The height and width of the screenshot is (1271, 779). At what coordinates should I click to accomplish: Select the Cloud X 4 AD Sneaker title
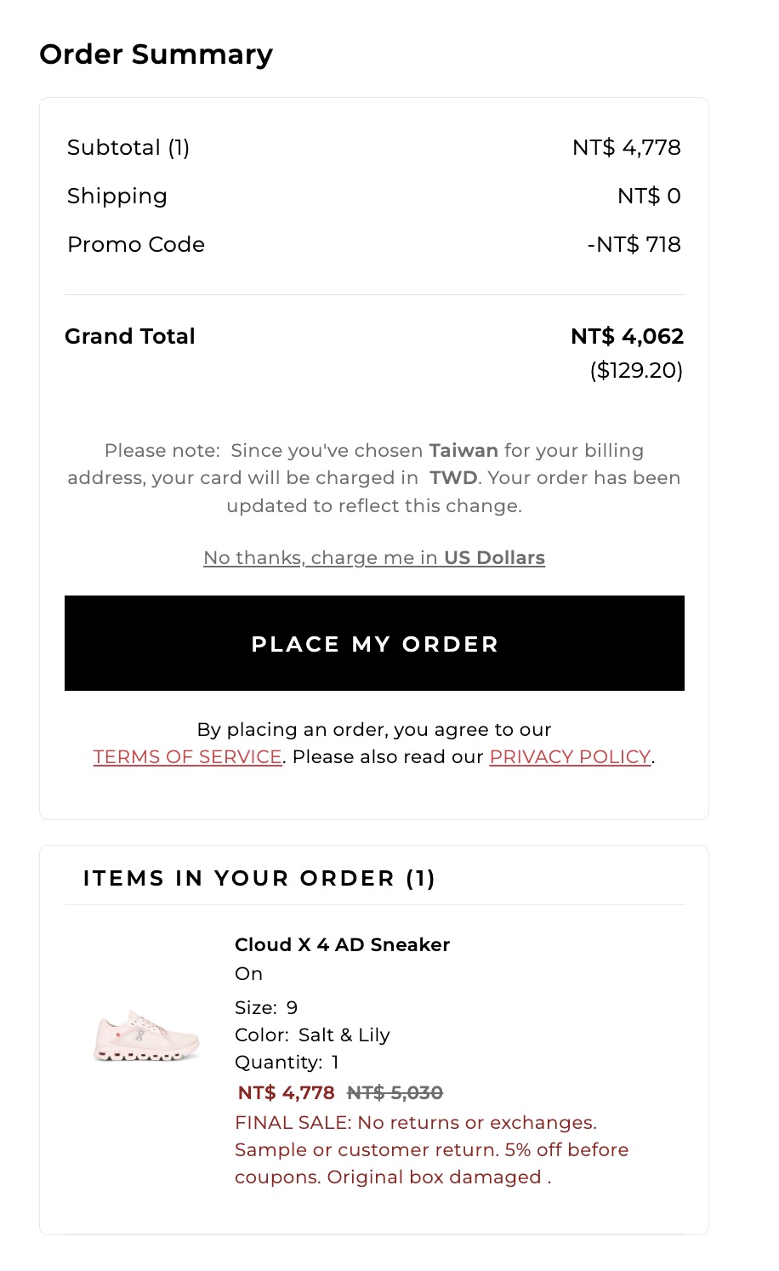click(x=342, y=944)
